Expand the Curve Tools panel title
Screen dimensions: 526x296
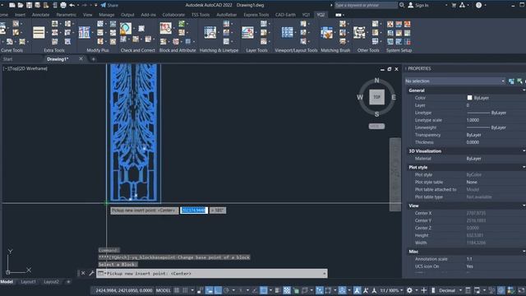point(12,50)
